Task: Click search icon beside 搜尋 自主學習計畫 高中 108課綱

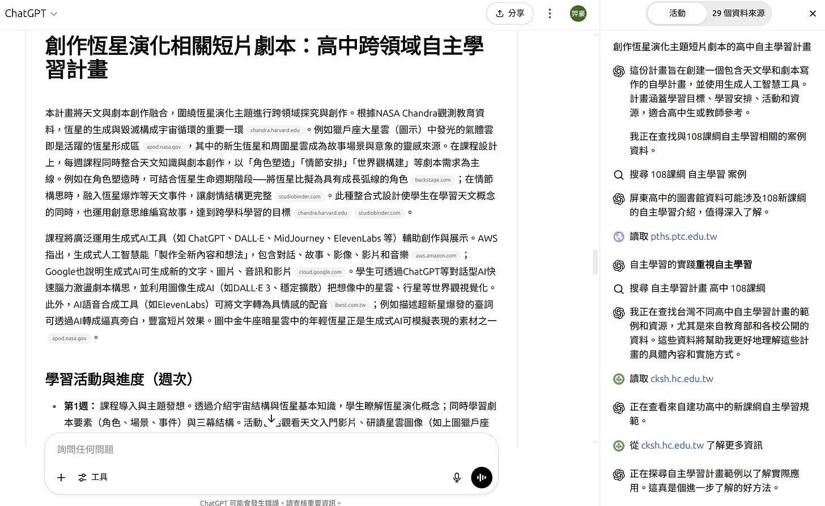Action: click(x=619, y=288)
